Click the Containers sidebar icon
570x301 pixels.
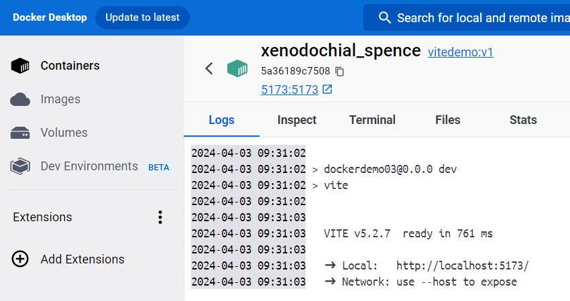20,66
